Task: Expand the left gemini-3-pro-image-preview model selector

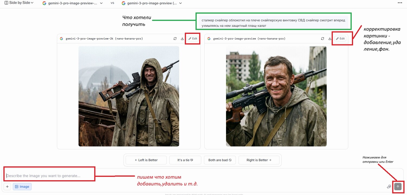Action: click(x=73, y=3)
